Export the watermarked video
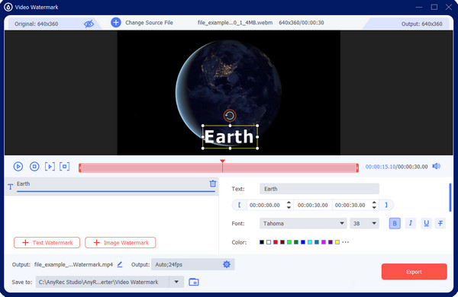Viewport: 458px width, 297px height. coord(414,272)
